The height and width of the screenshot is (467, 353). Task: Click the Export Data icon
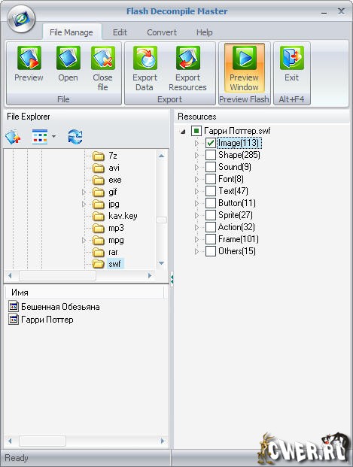[145, 58]
